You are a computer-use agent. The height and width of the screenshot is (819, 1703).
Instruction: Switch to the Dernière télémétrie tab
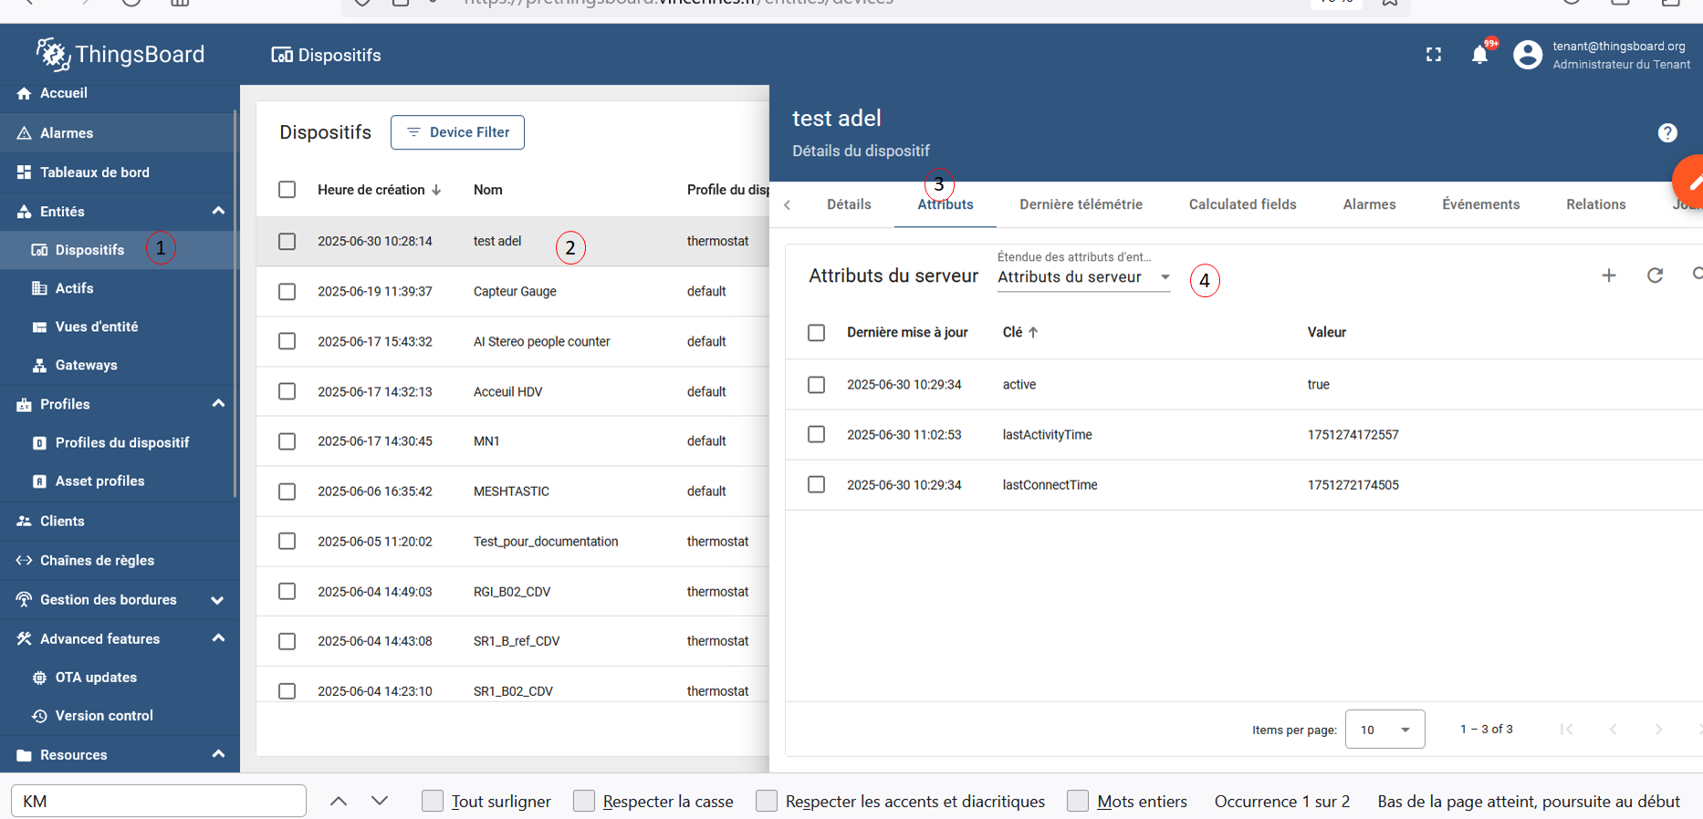tap(1081, 204)
